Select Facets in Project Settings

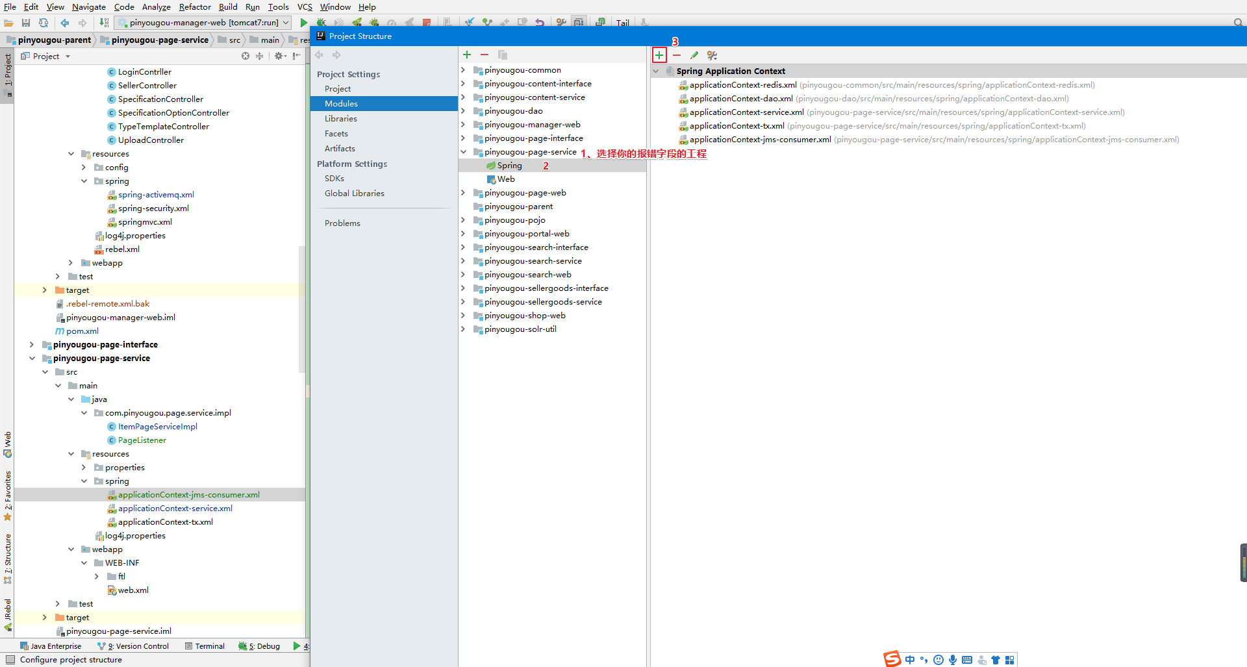point(336,134)
